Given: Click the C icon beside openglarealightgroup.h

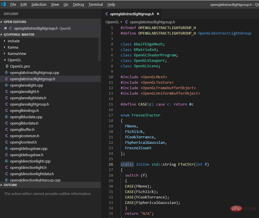Looking at the screenshot, I should pyautogui.click(x=7, y=104).
